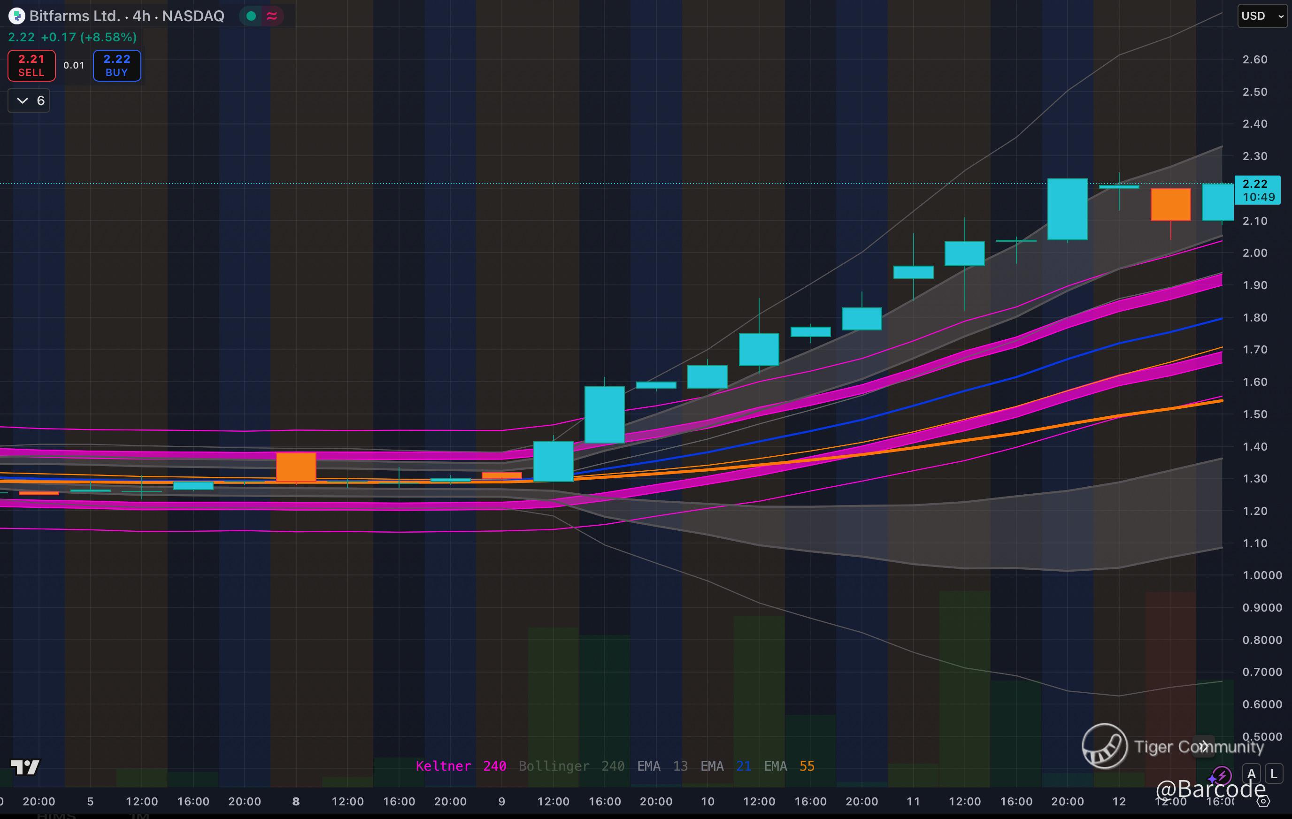Click the Tiger Community logo watermark
1292x819 pixels.
coord(1104,746)
